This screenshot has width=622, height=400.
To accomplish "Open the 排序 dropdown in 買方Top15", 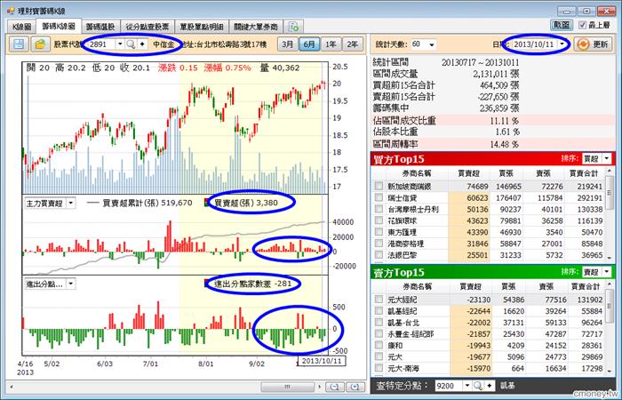I will 607,159.
